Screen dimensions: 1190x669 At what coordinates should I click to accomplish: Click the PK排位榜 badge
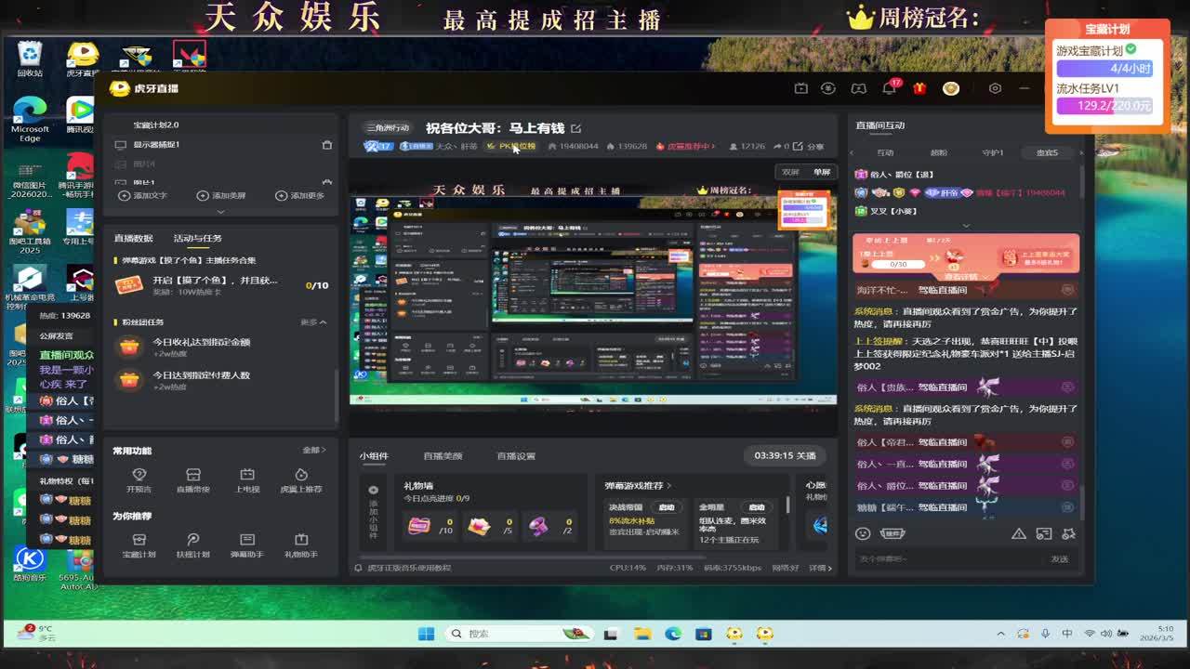(511, 147)
